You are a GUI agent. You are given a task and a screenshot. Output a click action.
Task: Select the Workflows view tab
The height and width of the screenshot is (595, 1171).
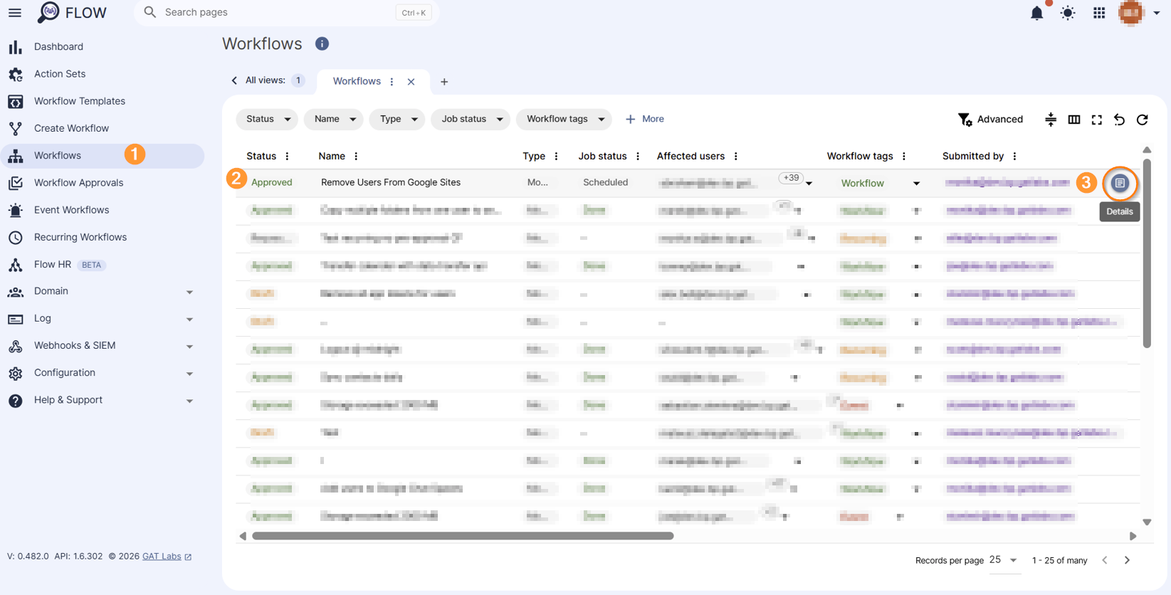pyautogui.click(x=357, y=81)
